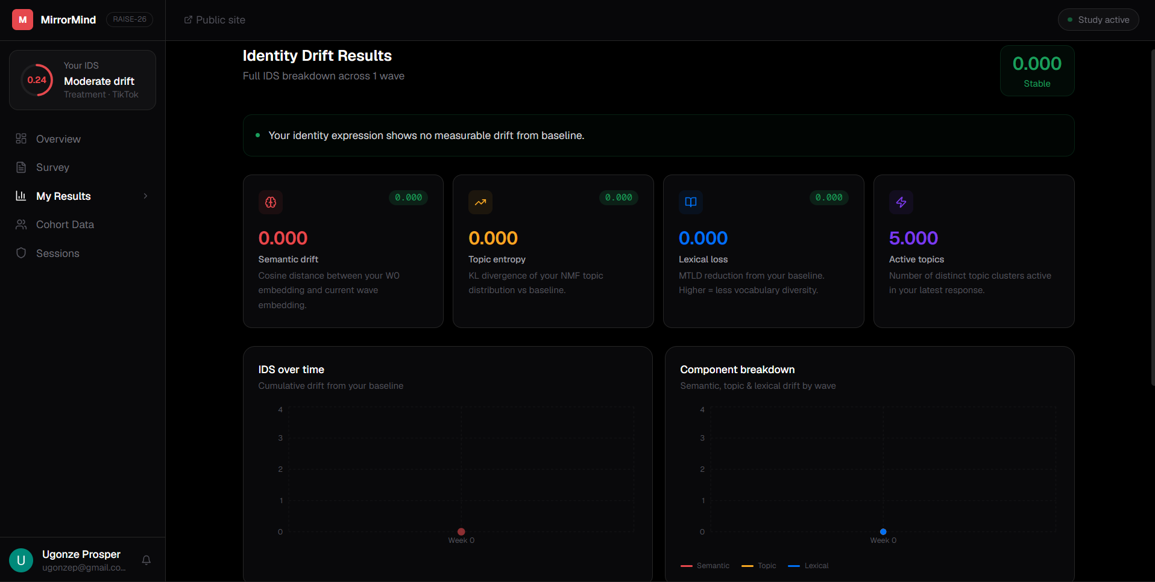1155x582 pixels.
Task: Open the Public site link
Action: coord(215,20)
